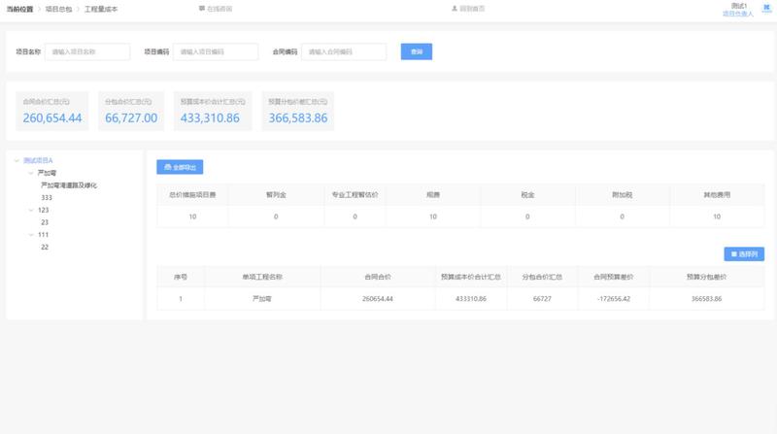Click the 附加税 column header
The width and height of the screenshot is (777, 434).
[x=623, y=195]
